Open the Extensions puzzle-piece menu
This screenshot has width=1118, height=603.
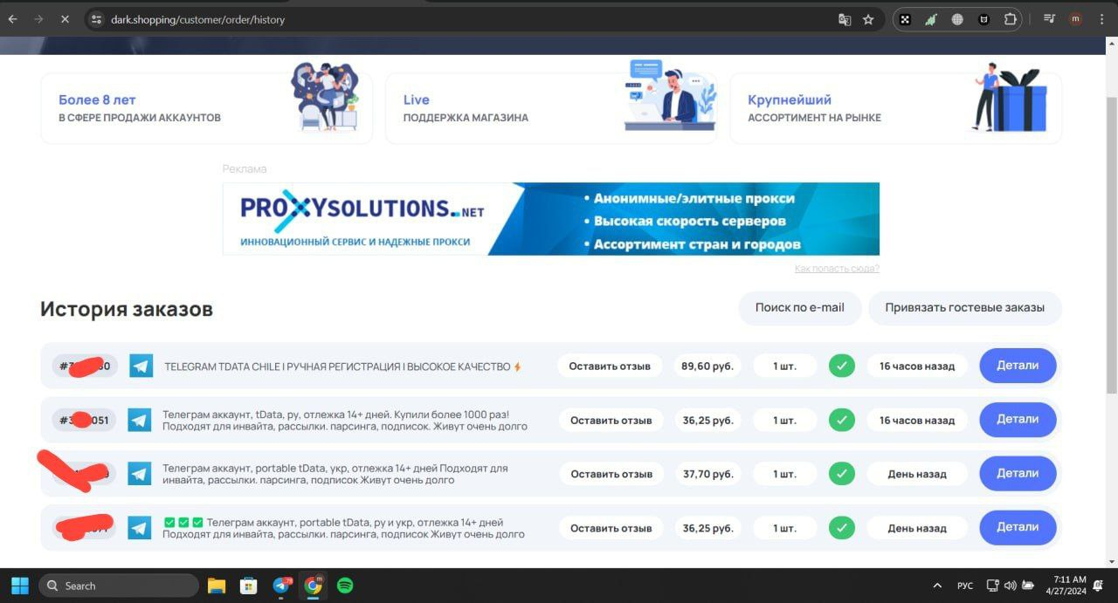pyautogui.click(x=1011, y=19)
